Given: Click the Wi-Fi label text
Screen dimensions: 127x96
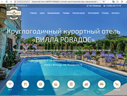Looking at the screenshot, I should 10,90.
